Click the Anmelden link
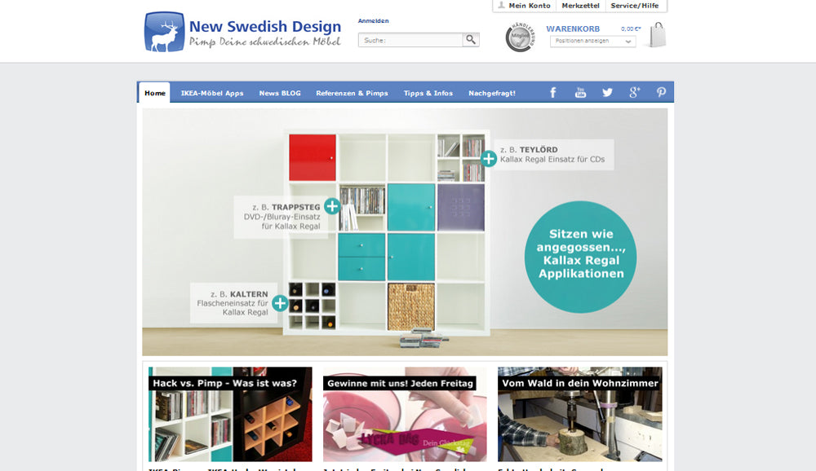This screenshot has height=471, width=816. tap(373, 21)
